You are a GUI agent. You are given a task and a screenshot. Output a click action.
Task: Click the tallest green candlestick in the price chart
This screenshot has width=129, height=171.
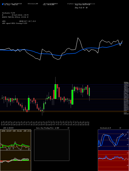tap(55, 91)
